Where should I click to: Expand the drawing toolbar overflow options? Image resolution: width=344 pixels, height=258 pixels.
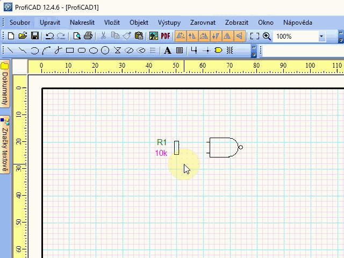click(254, 51)
